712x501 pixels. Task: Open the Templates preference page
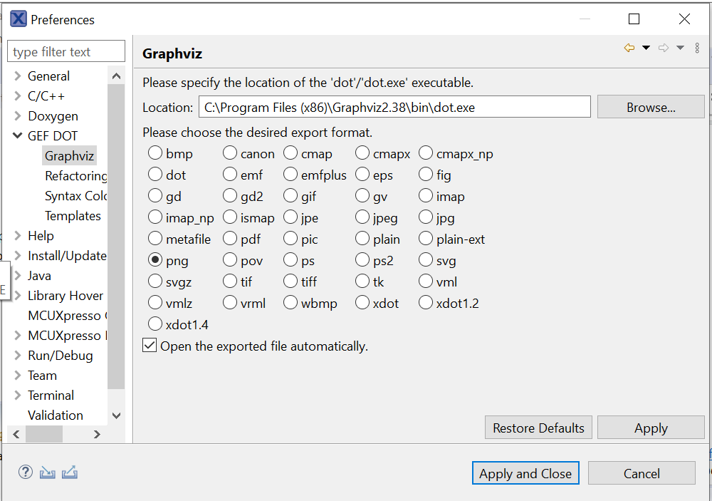click(73, 216)
